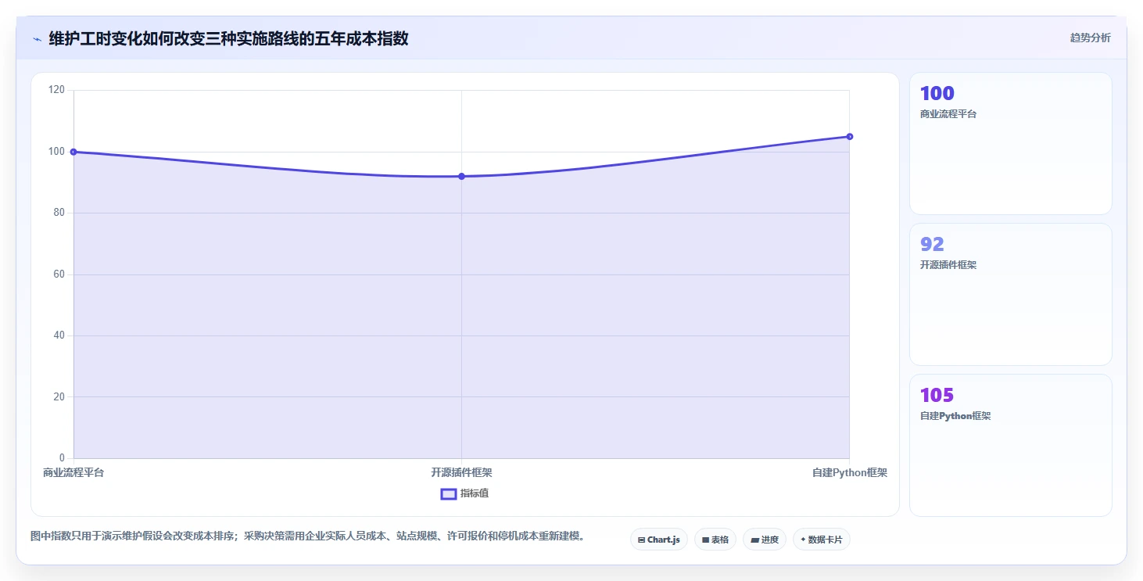The width and height of the screenshot is (1143, 581).
Task: Select the 数据卡片 tag
Action: tap(821, 540)
